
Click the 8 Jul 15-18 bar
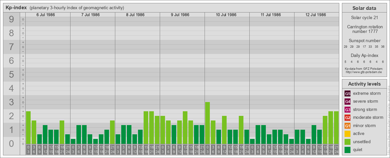pyautogui.click(x=146, y=127)
